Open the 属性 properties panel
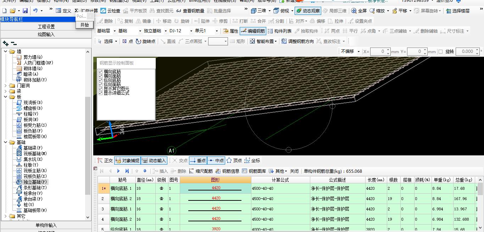This screenshot has width=484, height=232. click(x=230, y=31)
